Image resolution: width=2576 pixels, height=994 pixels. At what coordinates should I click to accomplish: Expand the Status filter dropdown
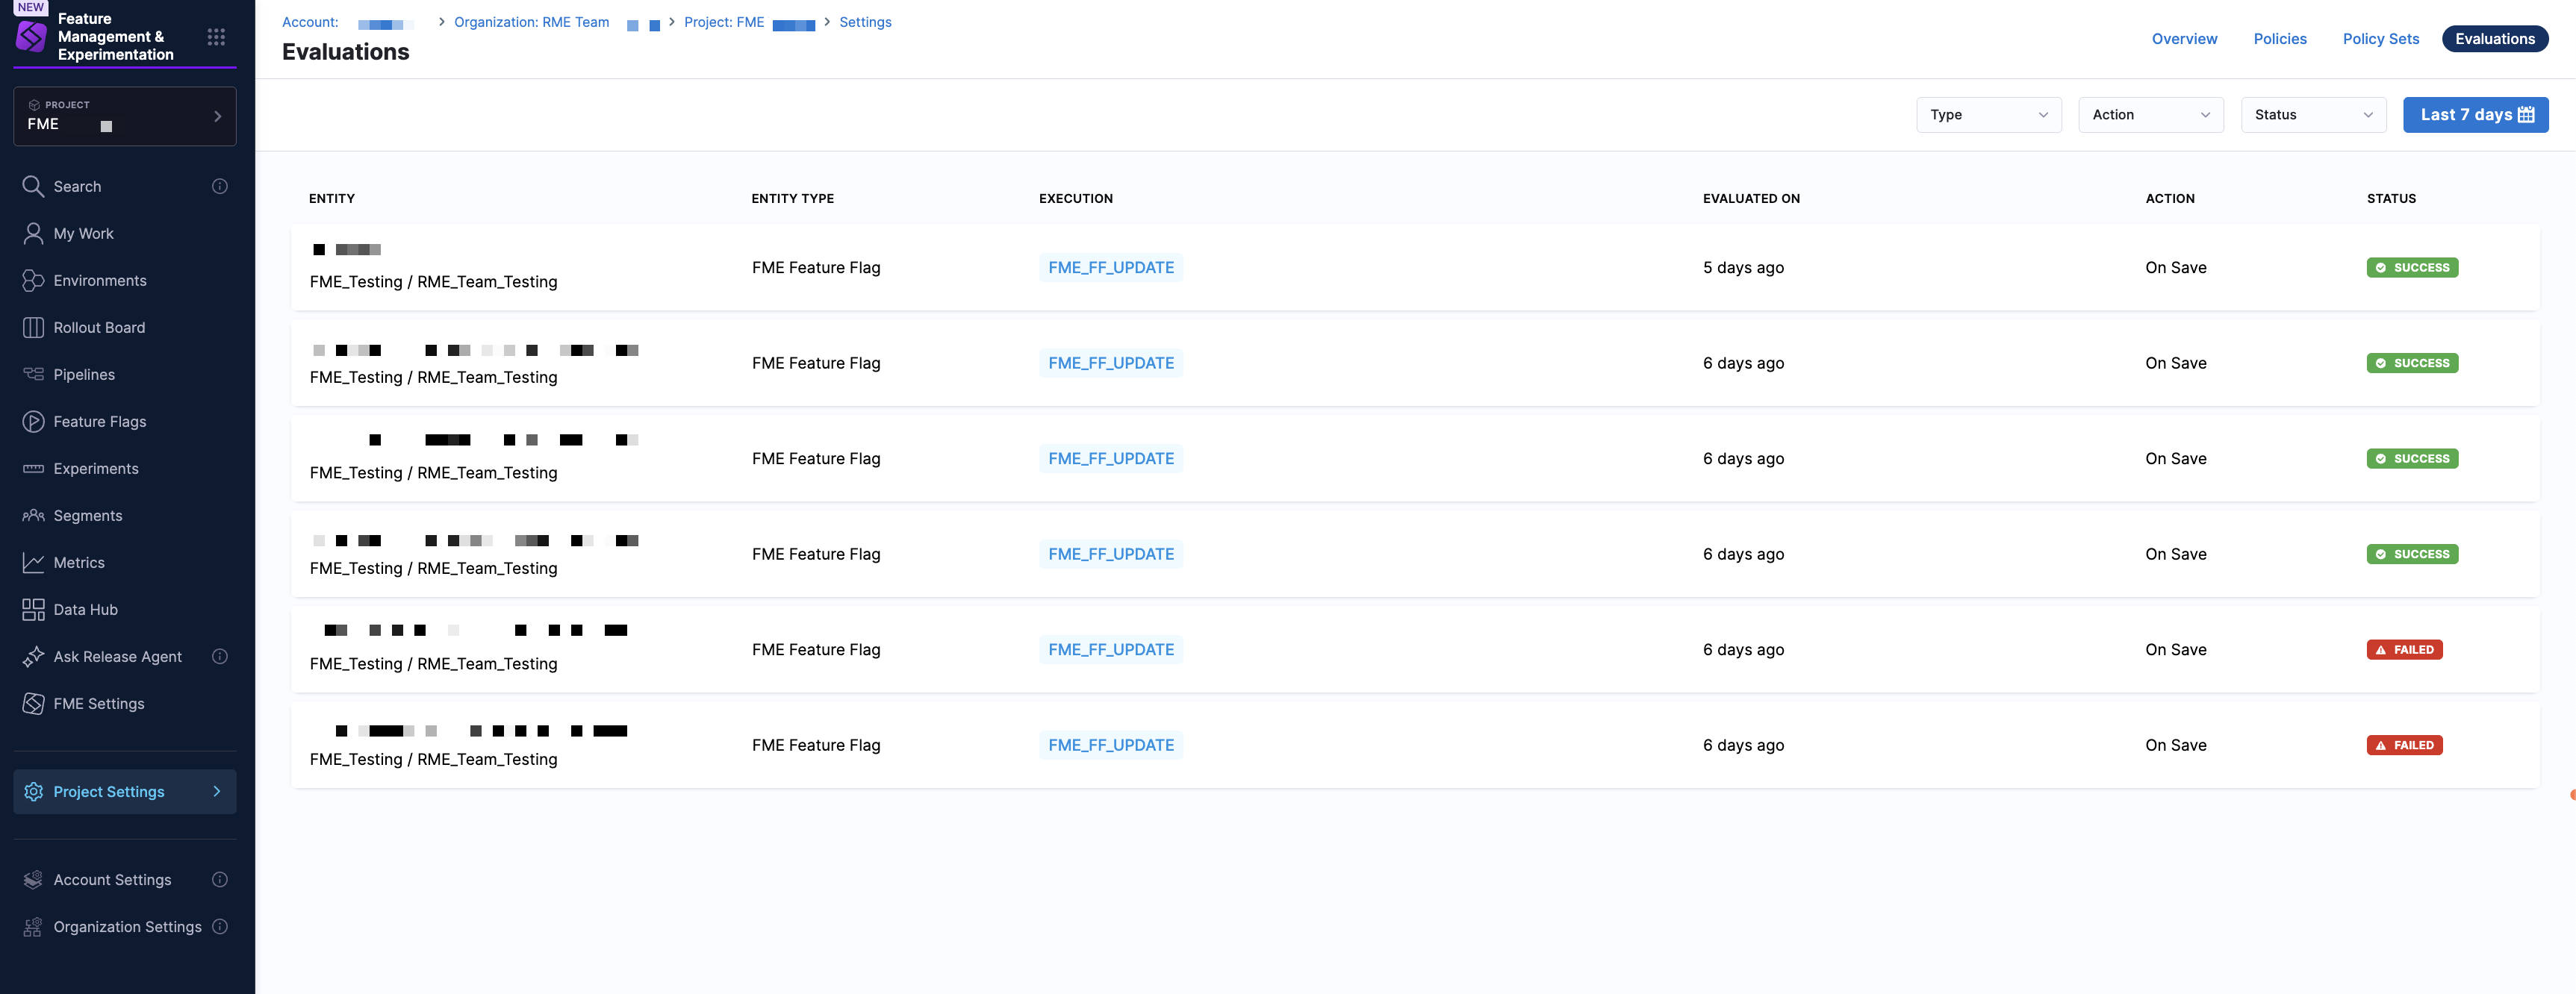point(2312,115)
